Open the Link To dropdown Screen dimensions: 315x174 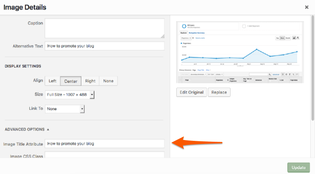coord(65,109)
